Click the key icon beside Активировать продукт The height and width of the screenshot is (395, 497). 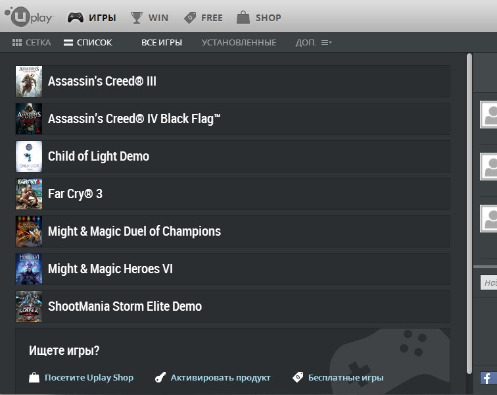160,377
